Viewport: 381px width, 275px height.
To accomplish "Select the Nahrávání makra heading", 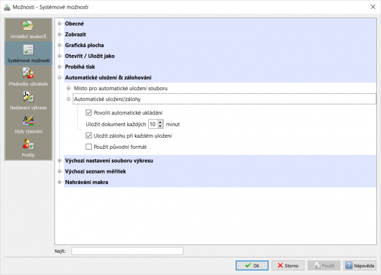I will click(x=87, y=182).
